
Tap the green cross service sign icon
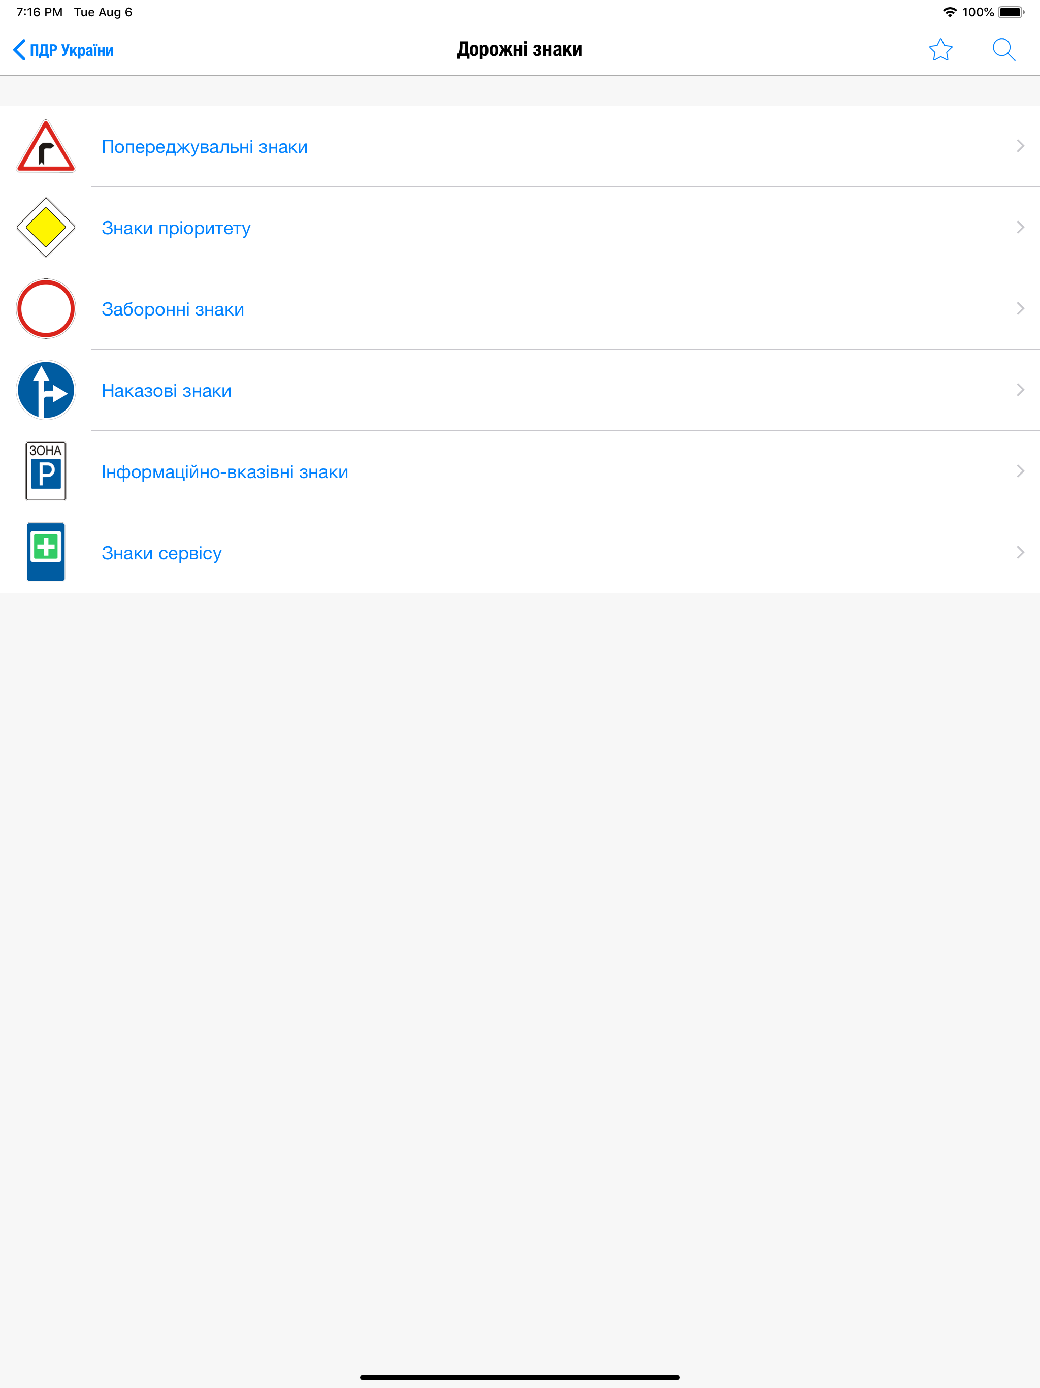(x=46, y=552)
